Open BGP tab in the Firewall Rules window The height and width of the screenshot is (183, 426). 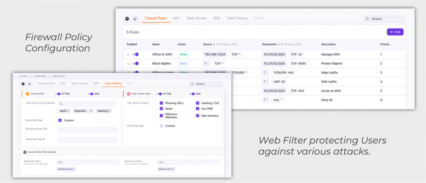[x=217, y=18]
